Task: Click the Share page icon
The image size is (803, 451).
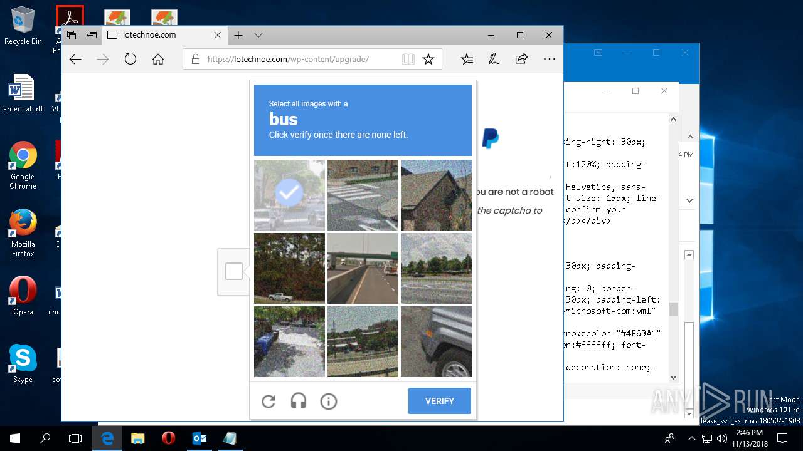Action: point(521,60)
